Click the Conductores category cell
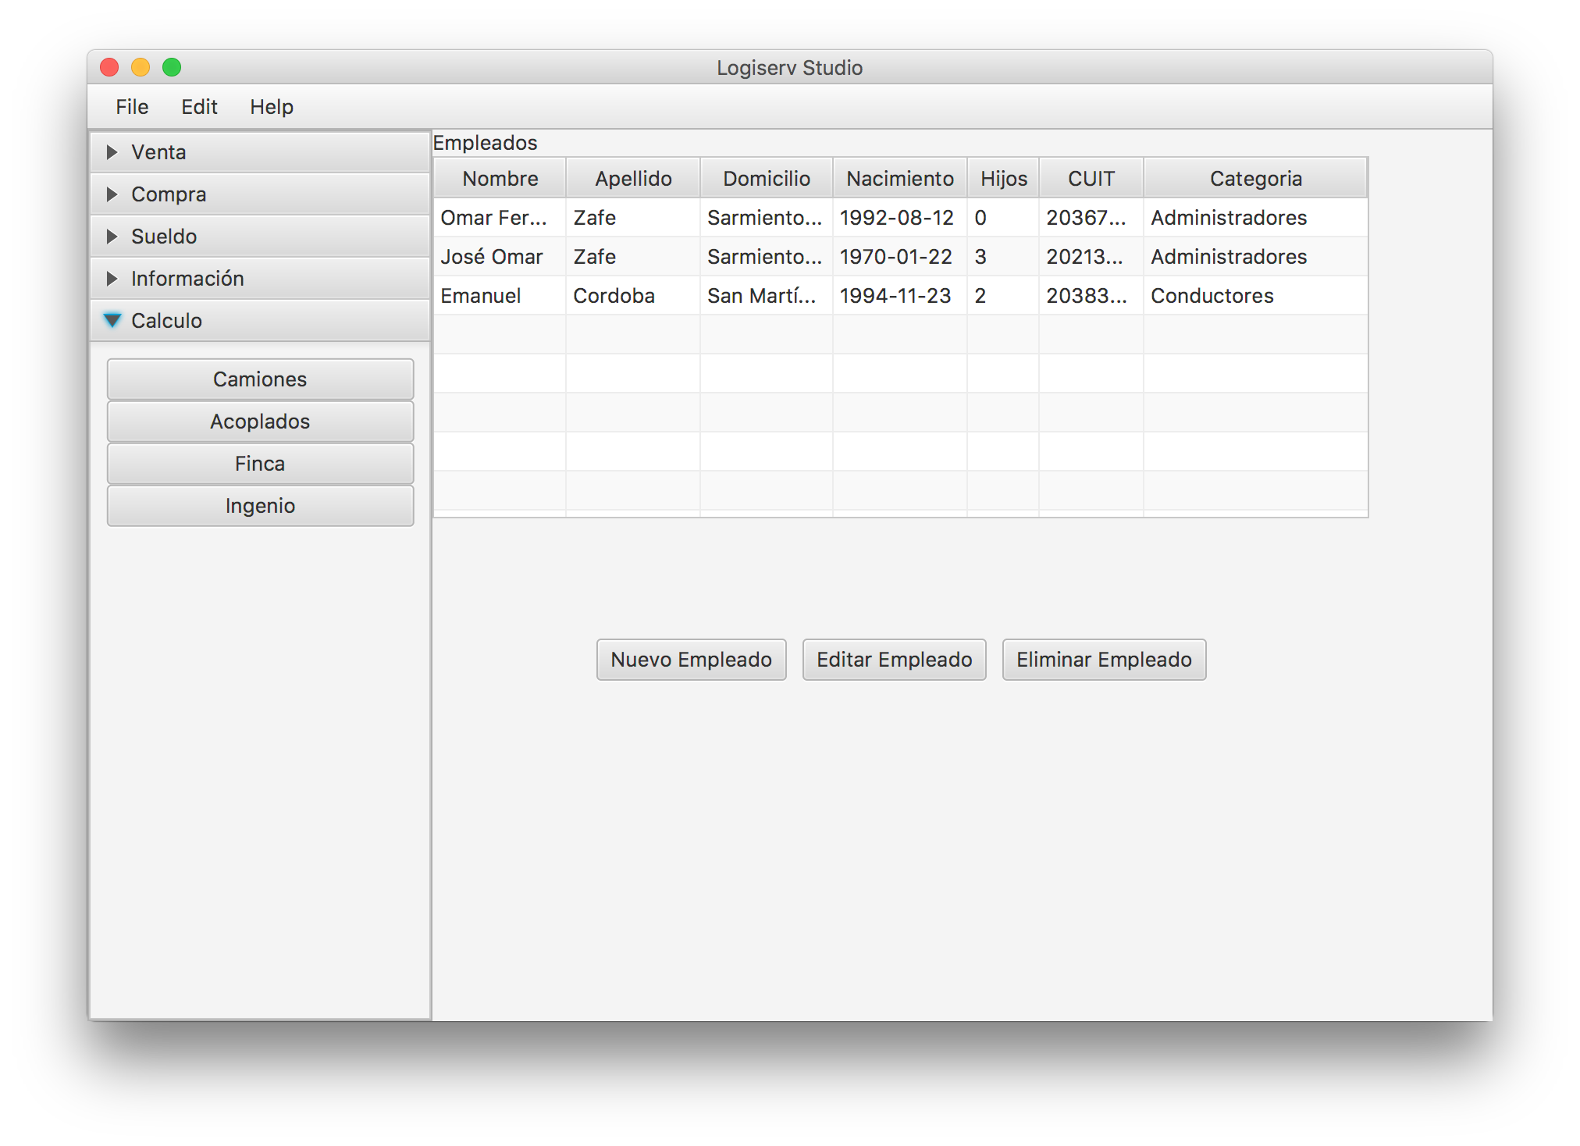Image resolution: width=1580 pixels, height=1146 pixels. 1256,296
